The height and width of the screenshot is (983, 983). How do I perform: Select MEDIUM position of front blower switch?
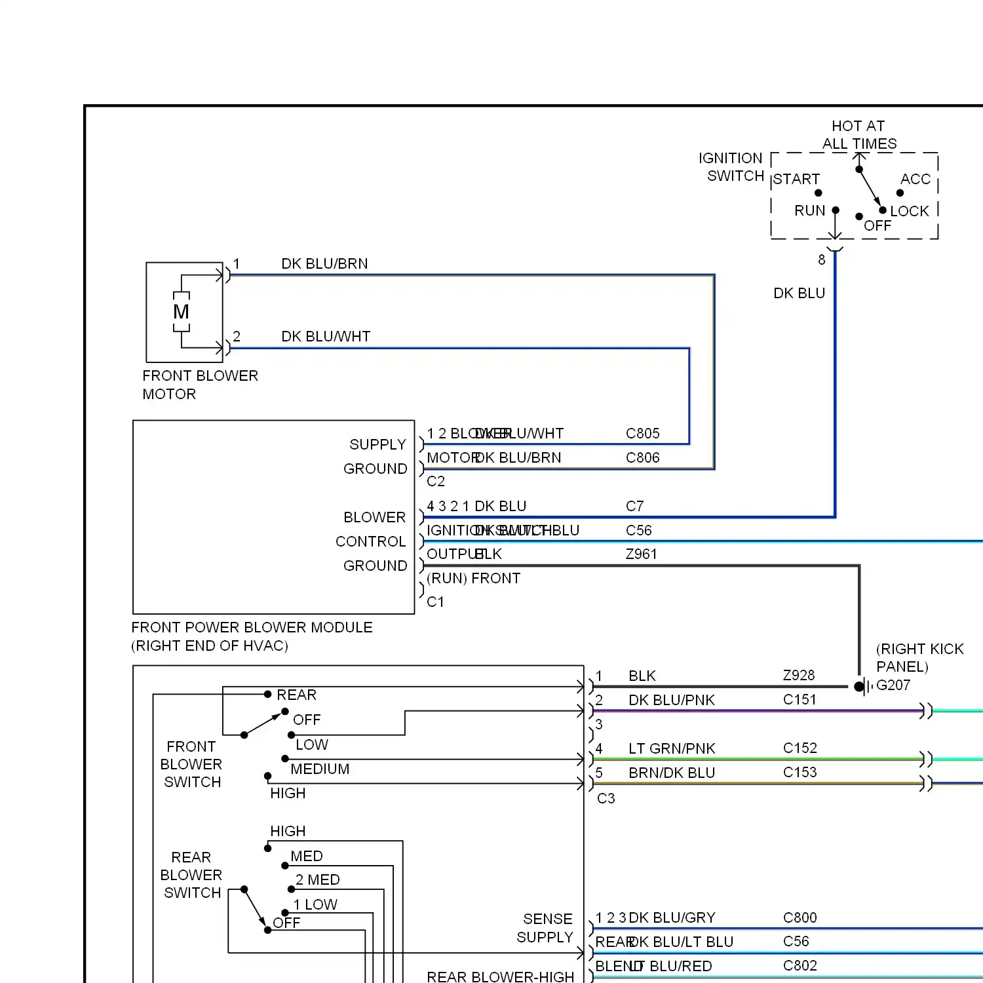320,769
